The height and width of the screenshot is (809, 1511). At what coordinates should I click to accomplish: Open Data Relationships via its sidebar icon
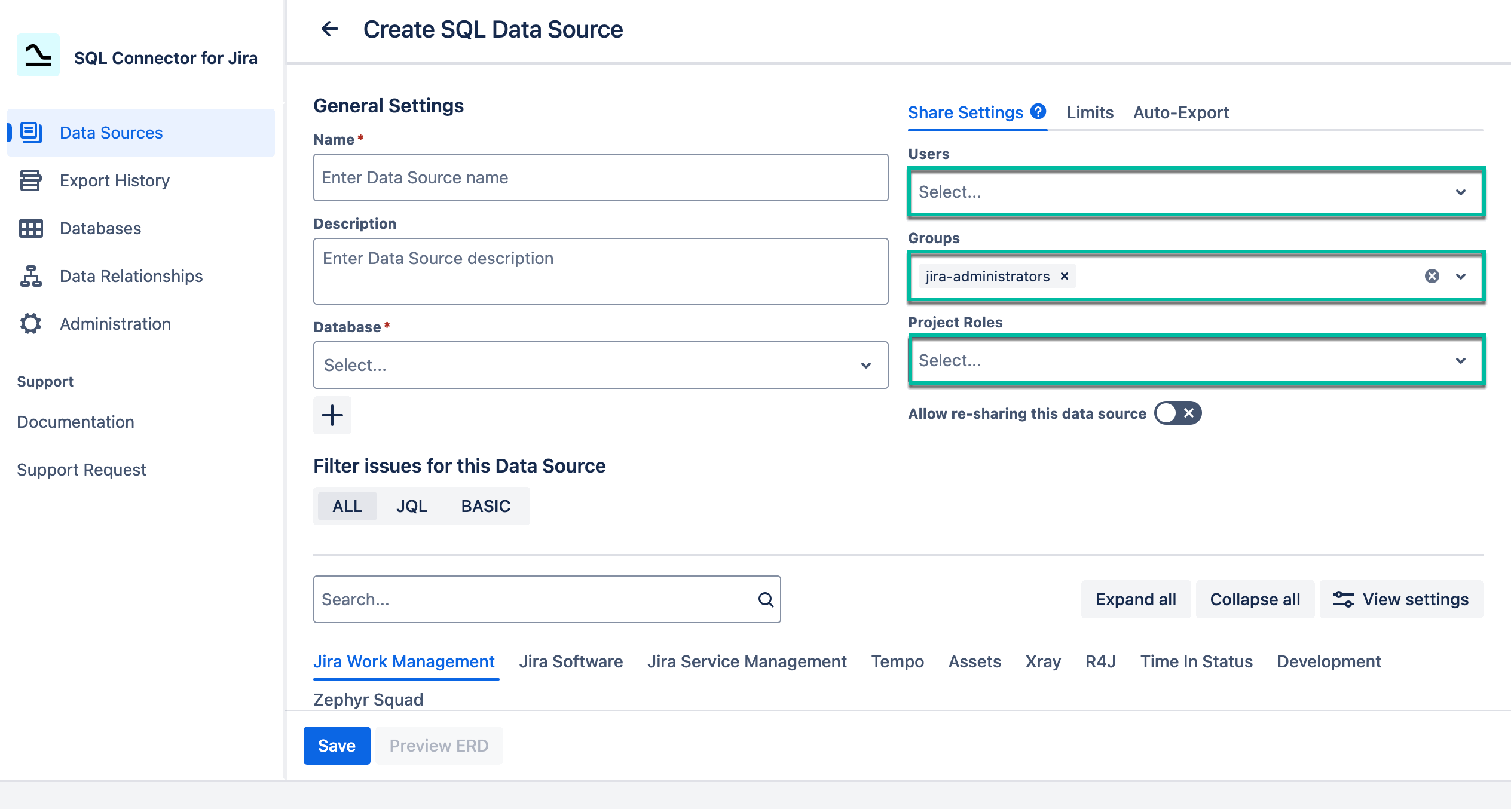tap(31, 276)
